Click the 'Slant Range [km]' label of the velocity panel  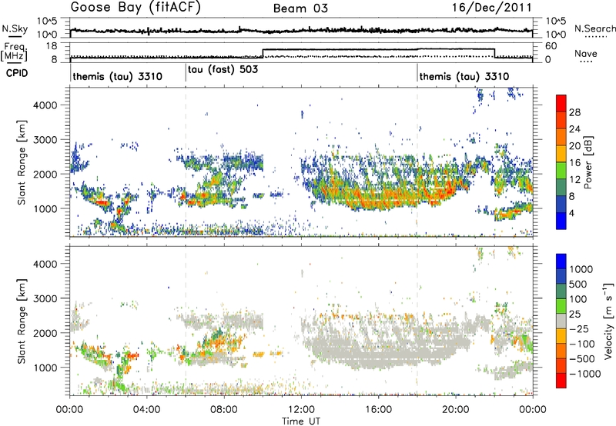click(22, 321)
